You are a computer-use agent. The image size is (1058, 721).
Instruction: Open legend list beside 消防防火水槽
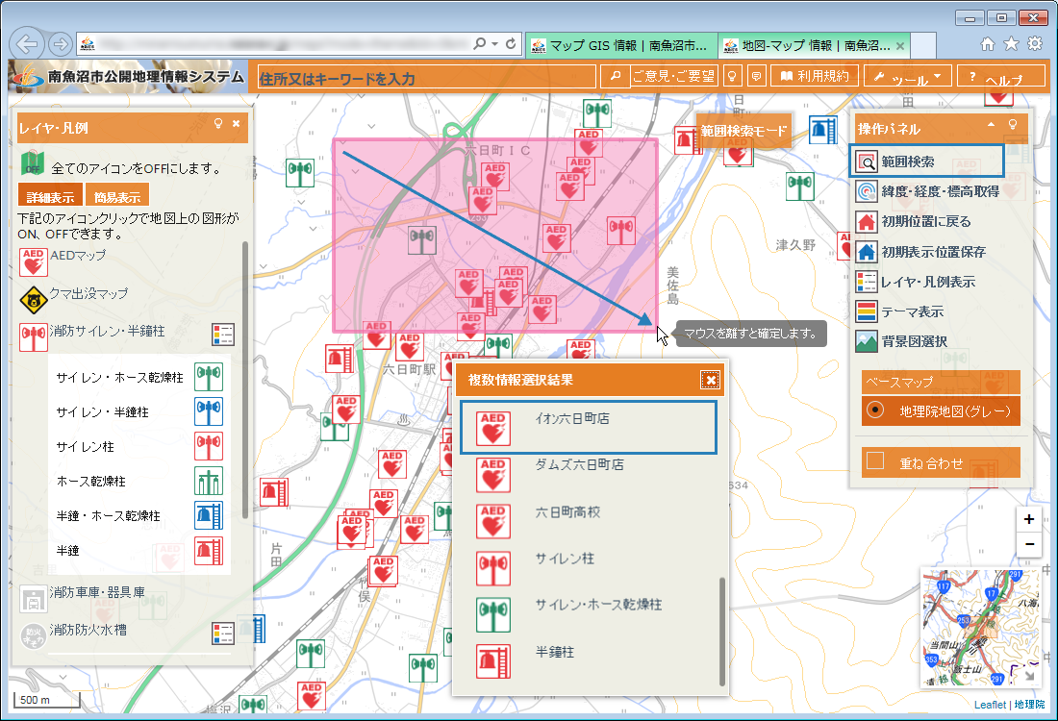point(223,634)
